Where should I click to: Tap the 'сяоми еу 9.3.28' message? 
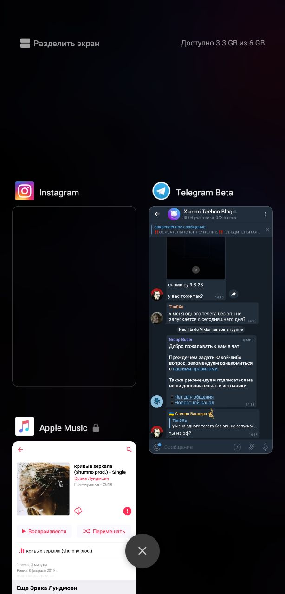tap(185, 284)
